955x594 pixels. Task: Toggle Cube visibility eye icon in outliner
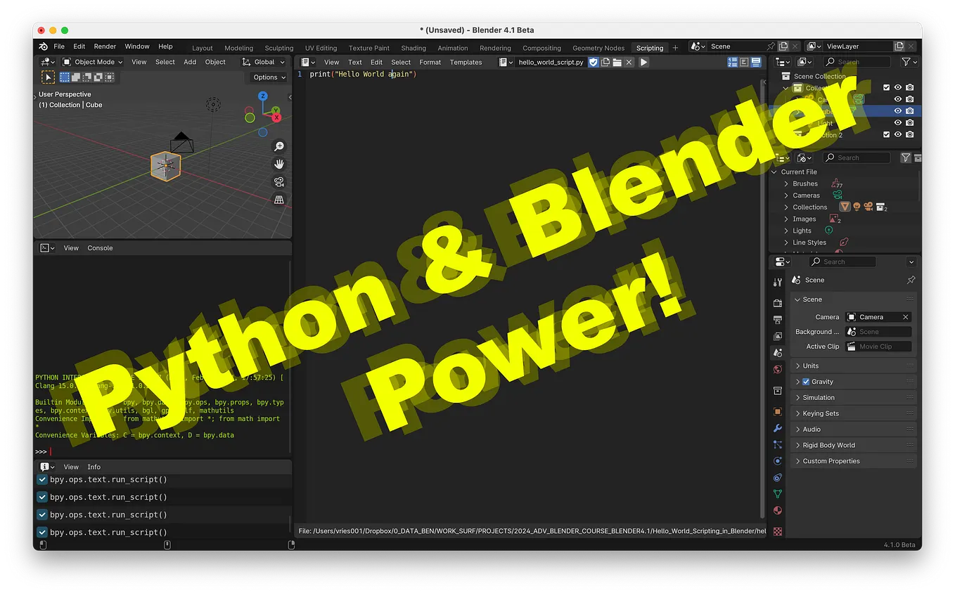pos(897,111)
